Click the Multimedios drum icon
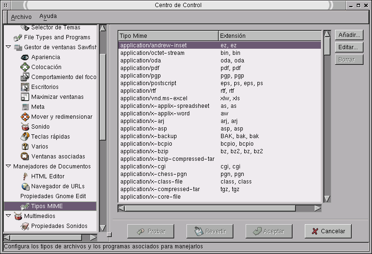 pos(18,216)
